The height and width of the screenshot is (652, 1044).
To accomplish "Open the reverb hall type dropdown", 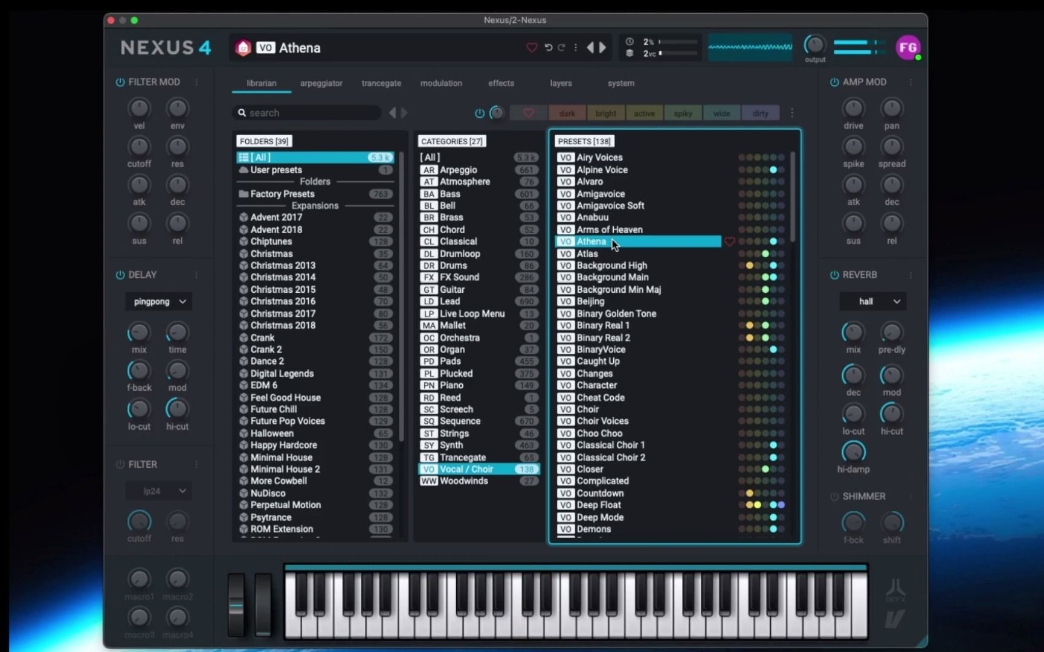I will 873,302.
